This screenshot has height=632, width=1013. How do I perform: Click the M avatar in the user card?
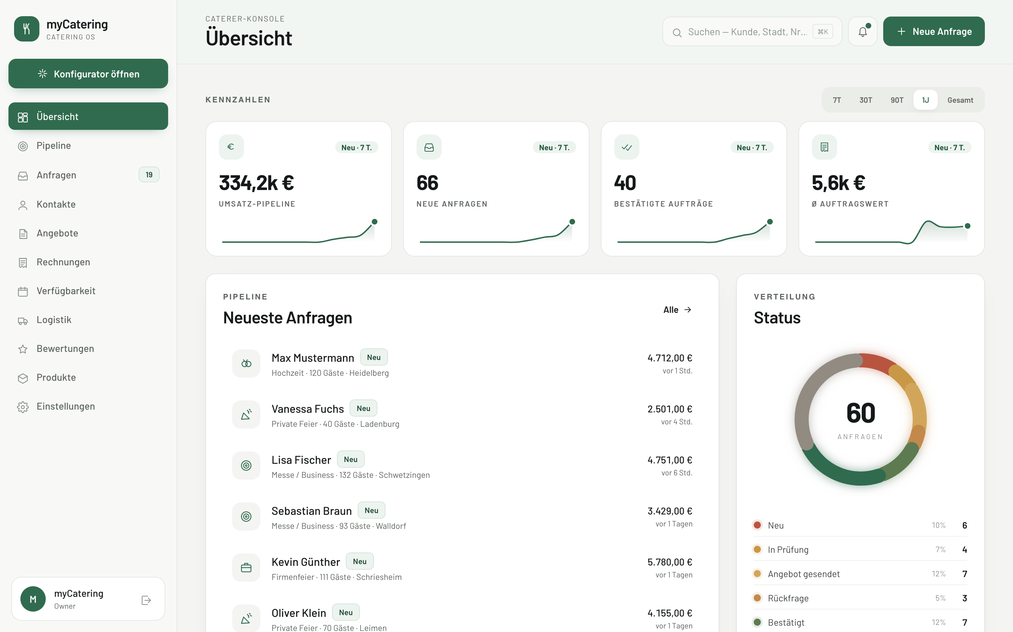click(33, 599)
